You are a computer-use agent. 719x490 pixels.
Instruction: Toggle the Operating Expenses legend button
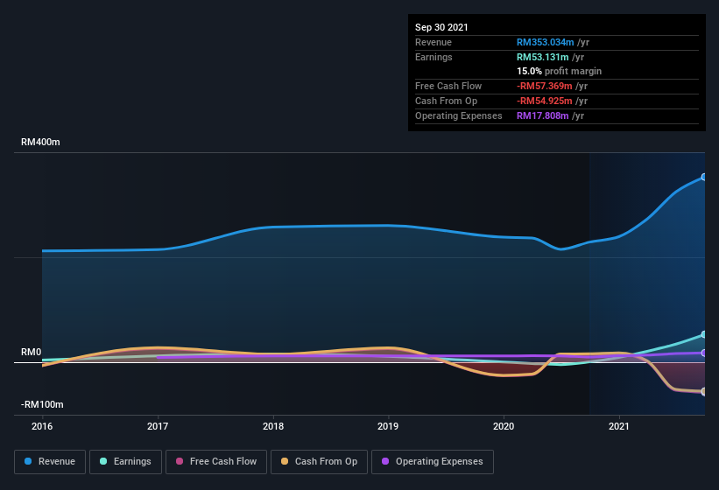click(433, 462)
